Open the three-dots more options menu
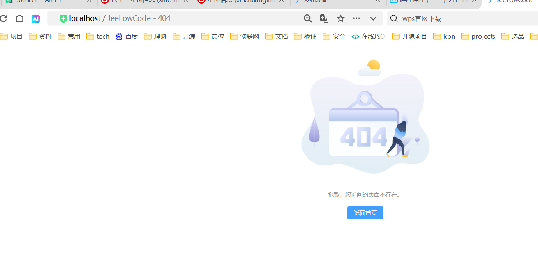Viewport: 538px width, 256px height. pyautogui.click(x=356, y=18)
